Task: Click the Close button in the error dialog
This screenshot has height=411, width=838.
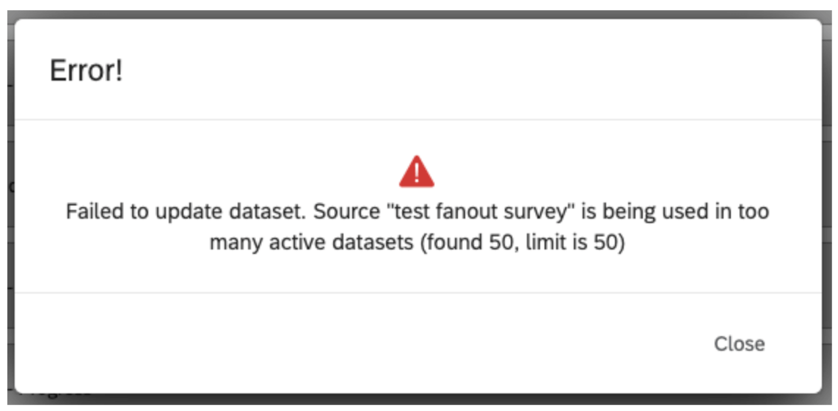Action: coord(739,343)
